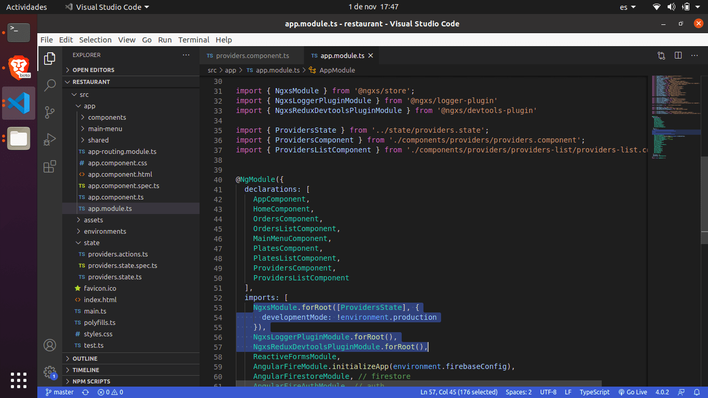Image resolution: width=708 pixels, height=398 pixels.
Task: Expand the OPEN EDITORS section
Action: [93, 70]
